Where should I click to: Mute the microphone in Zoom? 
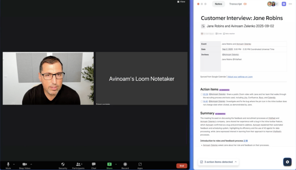pos(8,164)
